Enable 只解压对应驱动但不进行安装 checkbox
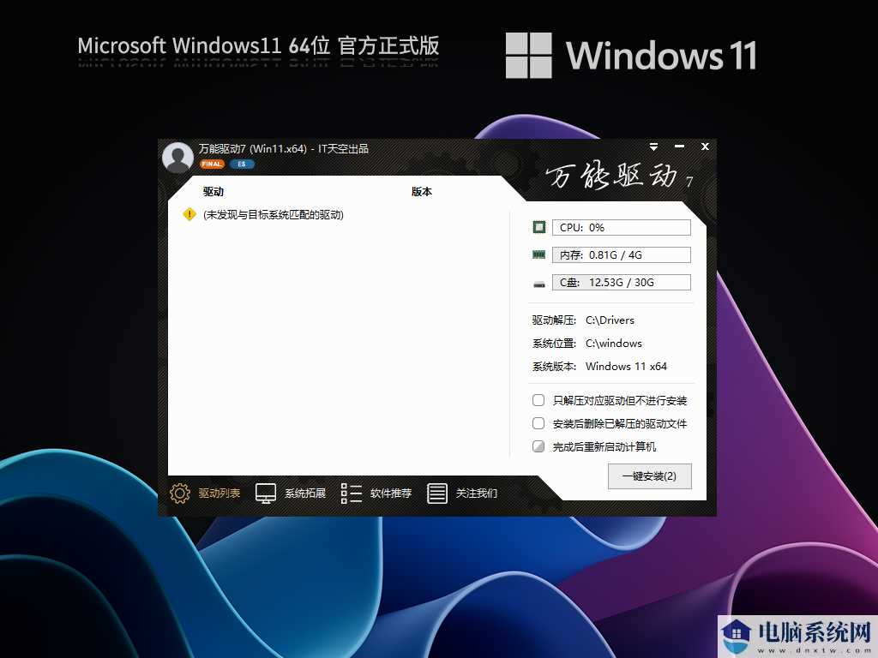The height and width of the screenshot is (658, 878). pos(538,400)
